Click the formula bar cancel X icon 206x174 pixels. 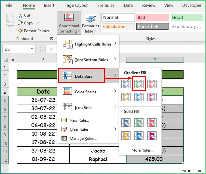(x=51, y=49)
